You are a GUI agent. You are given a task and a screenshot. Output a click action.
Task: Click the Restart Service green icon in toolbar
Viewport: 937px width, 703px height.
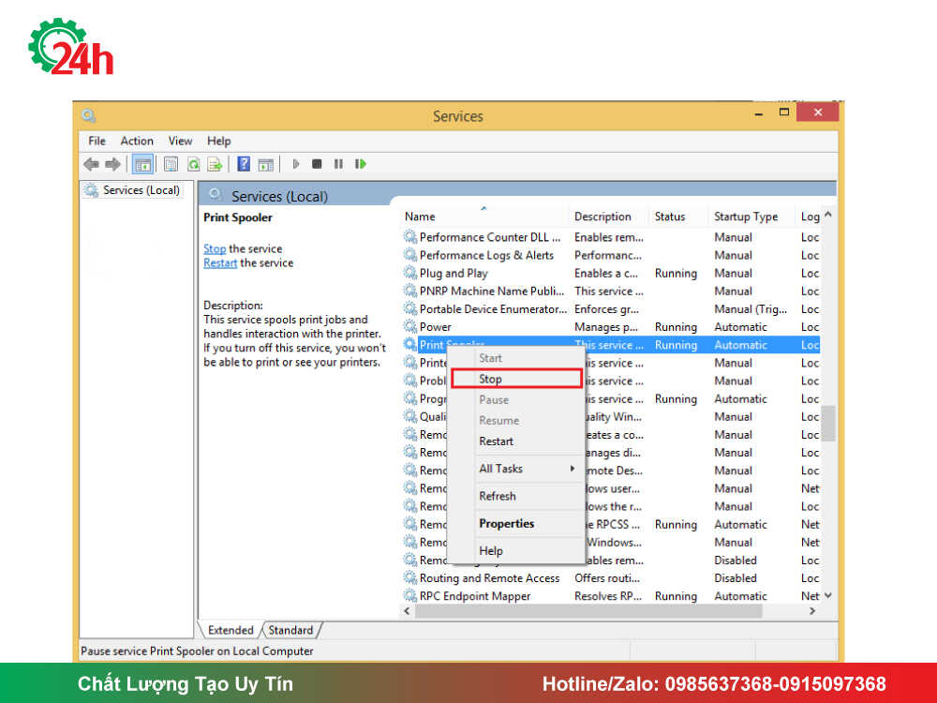361,164
